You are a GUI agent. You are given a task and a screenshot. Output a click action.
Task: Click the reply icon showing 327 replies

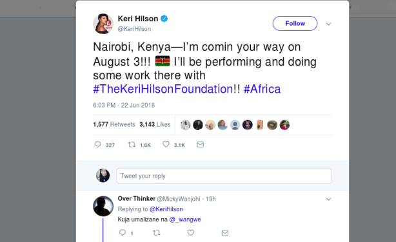(98, 144)
